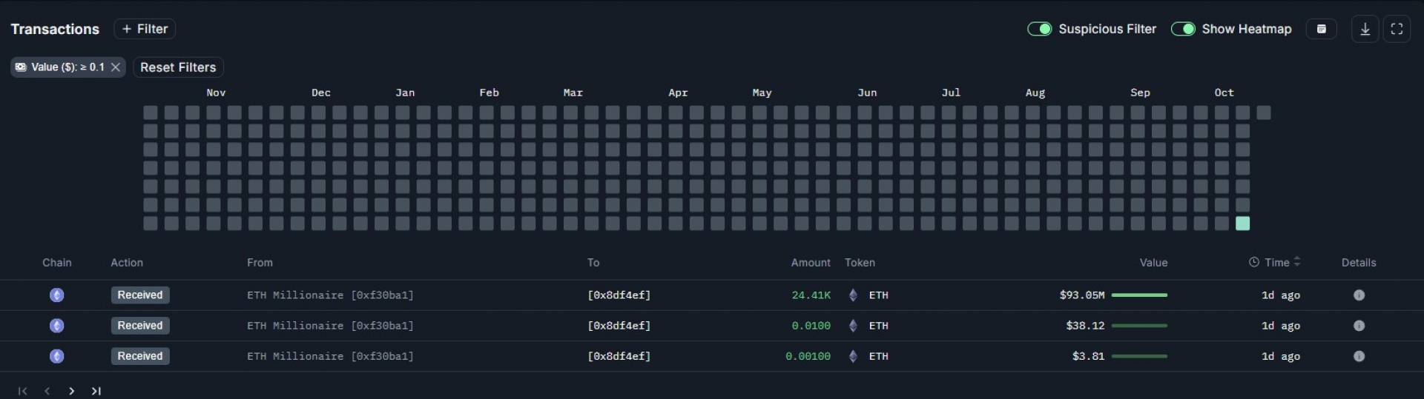Open recipient address 0x8df4ef in first row
The width and height of the screenshot is (1424, 399).
[619, 295]
